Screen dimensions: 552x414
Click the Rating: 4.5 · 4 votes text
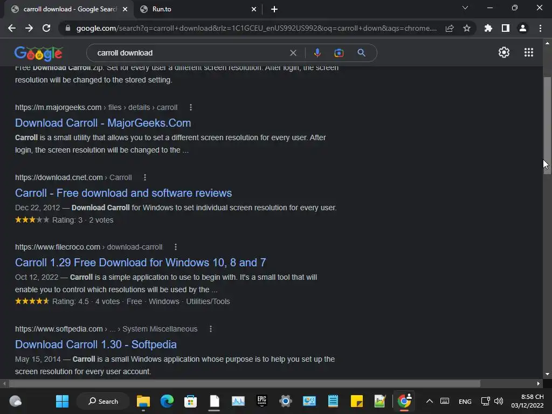pos(86,302)
